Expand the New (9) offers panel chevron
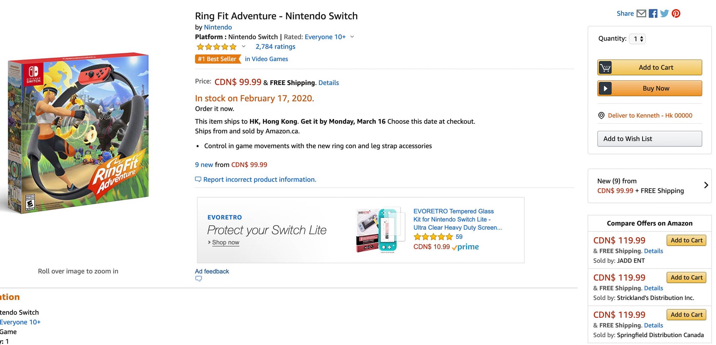 [x=706, y=185]
